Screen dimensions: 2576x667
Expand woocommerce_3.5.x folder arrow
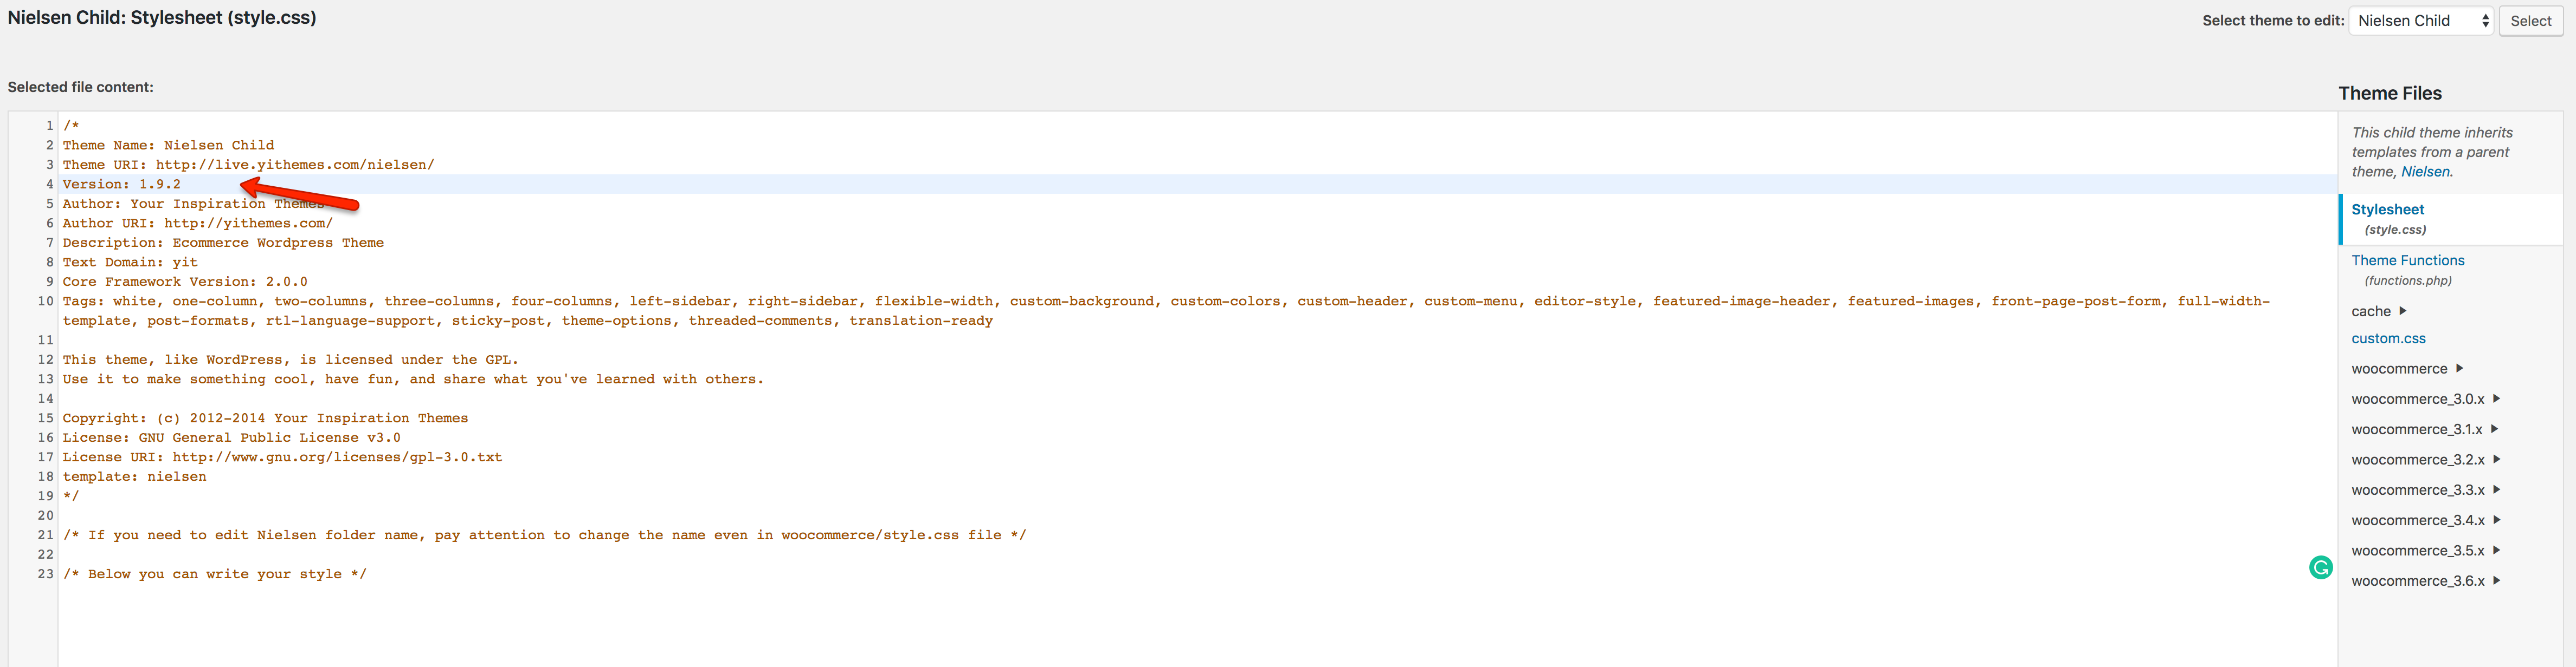[x=2496, y=550]
